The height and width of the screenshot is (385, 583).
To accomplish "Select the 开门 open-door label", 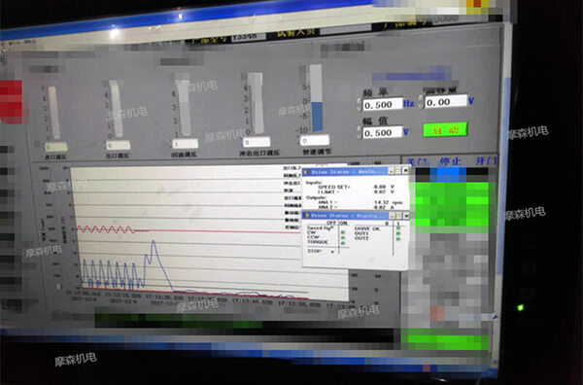I will tap(485, 161).
